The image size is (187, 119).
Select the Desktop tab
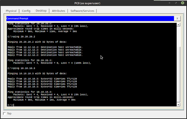(x=41, y=11)
